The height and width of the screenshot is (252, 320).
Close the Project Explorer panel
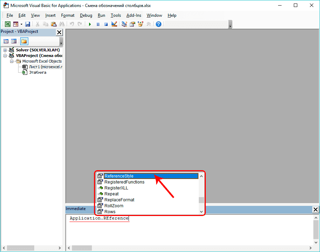[x=59, y=32]
